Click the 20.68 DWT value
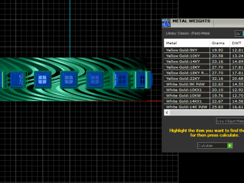The width and height of the screenshot is (244, 183). [238, 78]
